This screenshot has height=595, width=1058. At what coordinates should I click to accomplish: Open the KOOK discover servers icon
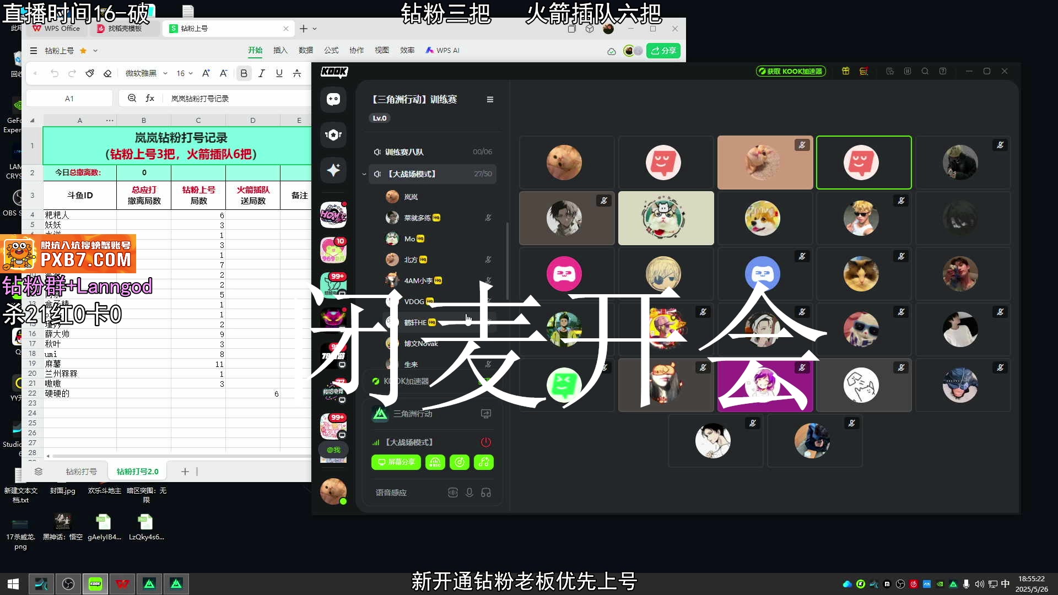(333, 135)
